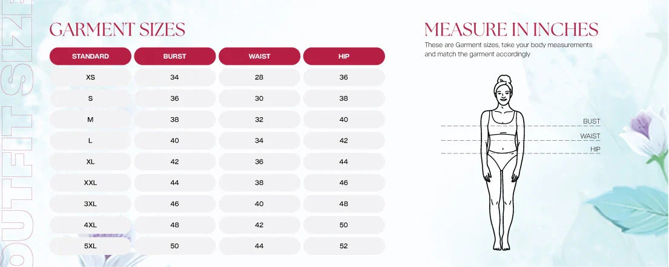669x267 pixels.
Task: Click the HIP label beside figure
Action: click(595, 149)
